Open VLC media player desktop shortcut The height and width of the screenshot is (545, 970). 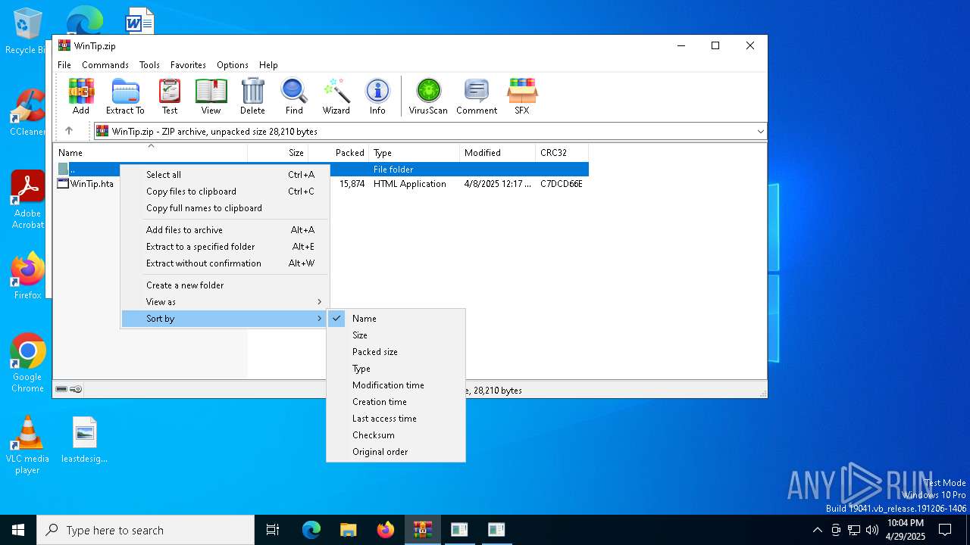coord(27,445)
